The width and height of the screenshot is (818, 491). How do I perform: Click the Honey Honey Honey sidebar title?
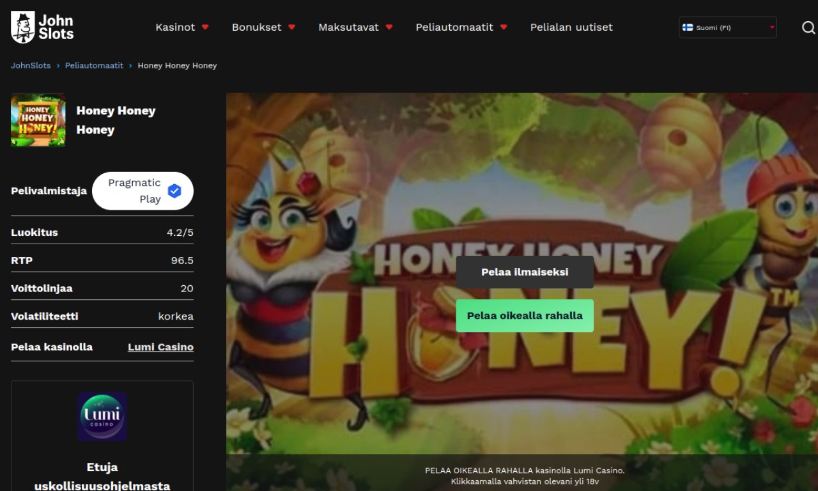pyautogui.click(x=116, y=120)
